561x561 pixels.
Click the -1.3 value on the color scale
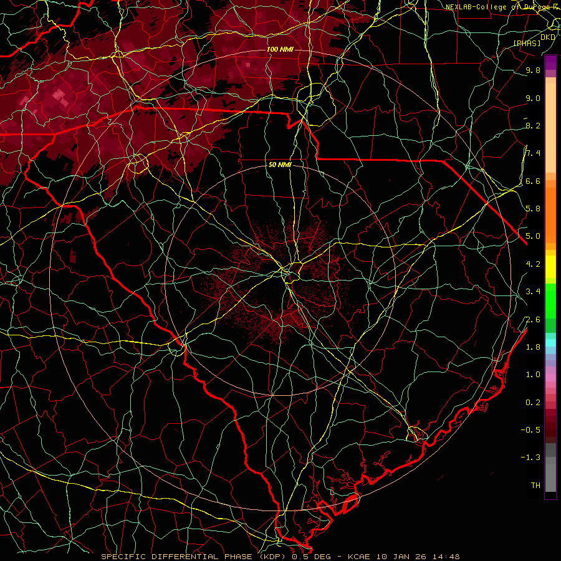pos(530,458)
